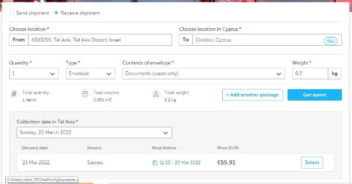Open Contents of envelope dropdown
The width and height of the screenshot is (352, 184).
coord(203,74)
